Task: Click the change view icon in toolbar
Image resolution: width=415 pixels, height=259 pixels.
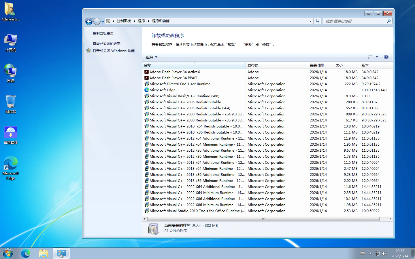Action: [370, 57]
